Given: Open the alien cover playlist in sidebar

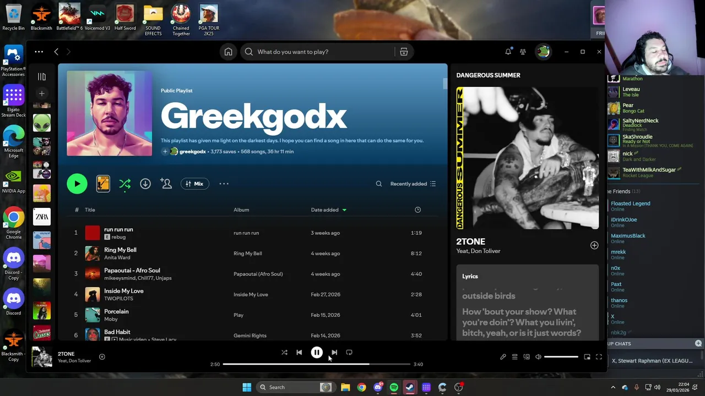Looking at the screenshot, I should [x=41, y=123].
